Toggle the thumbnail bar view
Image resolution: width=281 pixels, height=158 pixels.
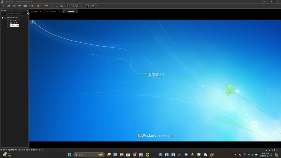(x=72, y=6)
